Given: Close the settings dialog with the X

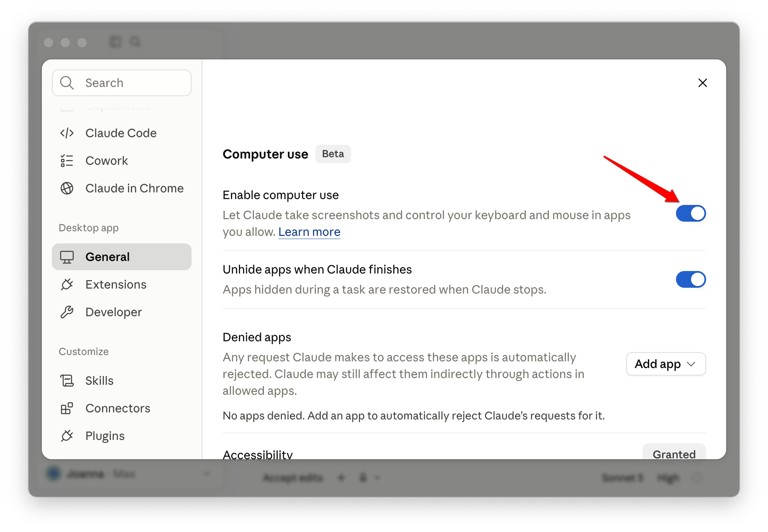Looking at the screenshot, I should pos(703,83).
